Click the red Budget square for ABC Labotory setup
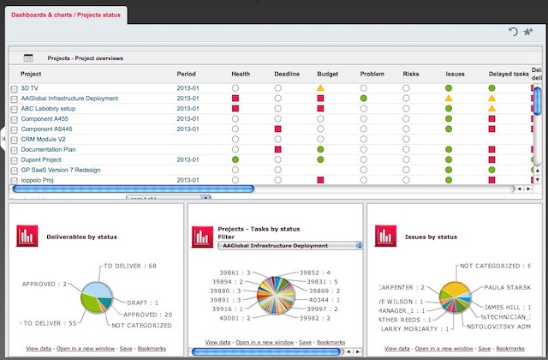This screenshot has width=548, height=360. 320,109
